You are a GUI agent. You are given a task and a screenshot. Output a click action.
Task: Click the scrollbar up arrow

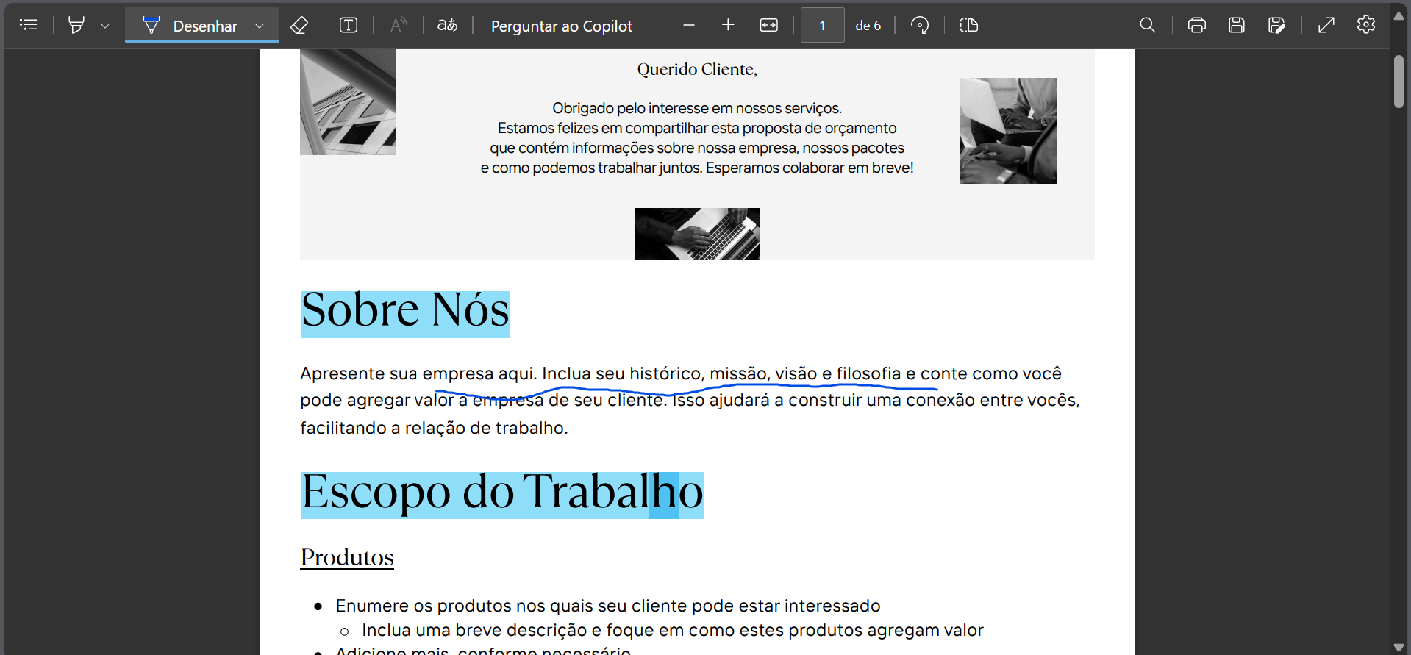(1399, 15)
